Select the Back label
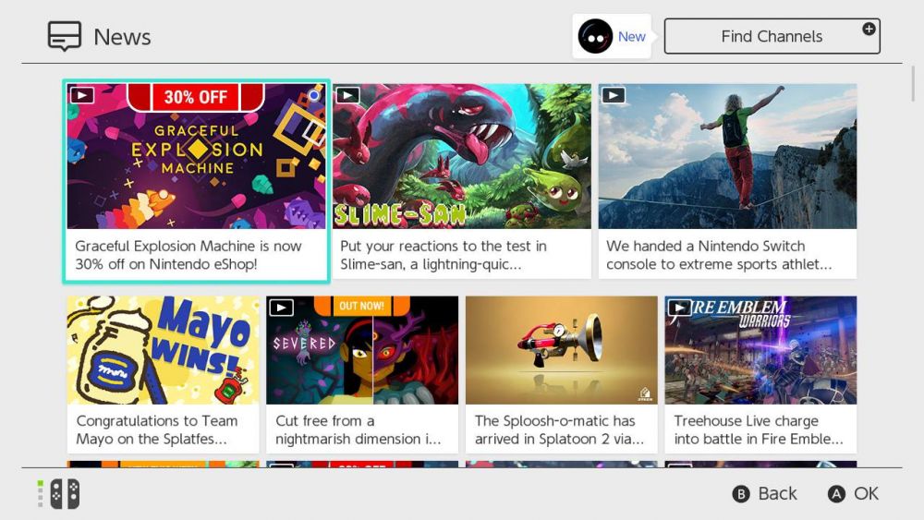This screenshot has height=520, width=924. [777, 493]
